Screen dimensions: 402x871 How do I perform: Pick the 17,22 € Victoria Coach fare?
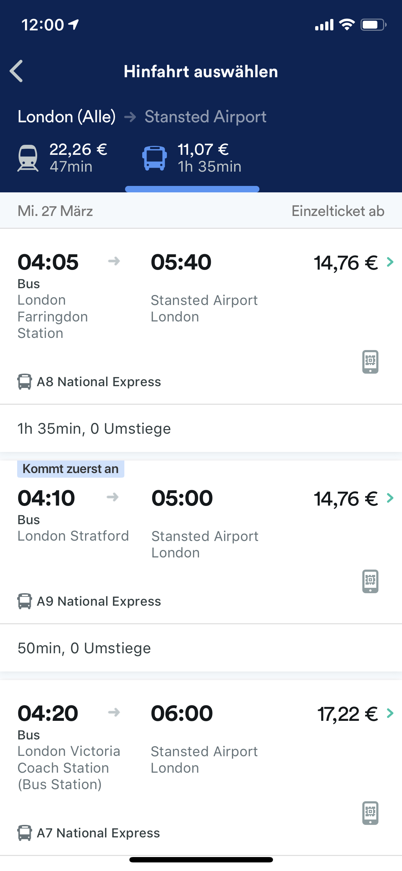tap(347, 714)
